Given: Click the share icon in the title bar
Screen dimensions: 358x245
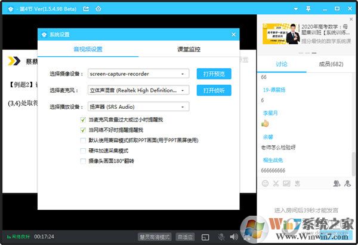Looking at the screenshot, I should tap(86, 9).
